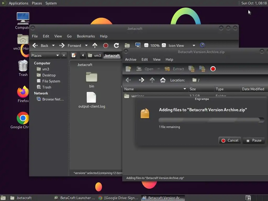Open the Places sidebar selector dropdown
The image size is (268, 201).
click(45, 55)
